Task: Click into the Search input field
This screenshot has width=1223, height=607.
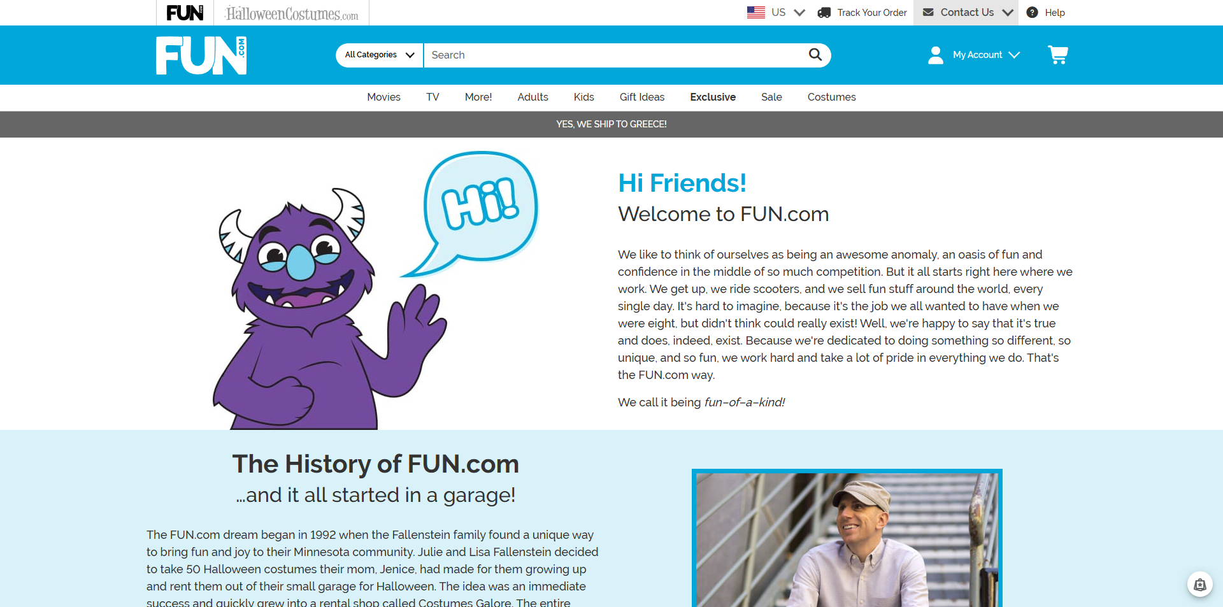Action: [615, 55]
